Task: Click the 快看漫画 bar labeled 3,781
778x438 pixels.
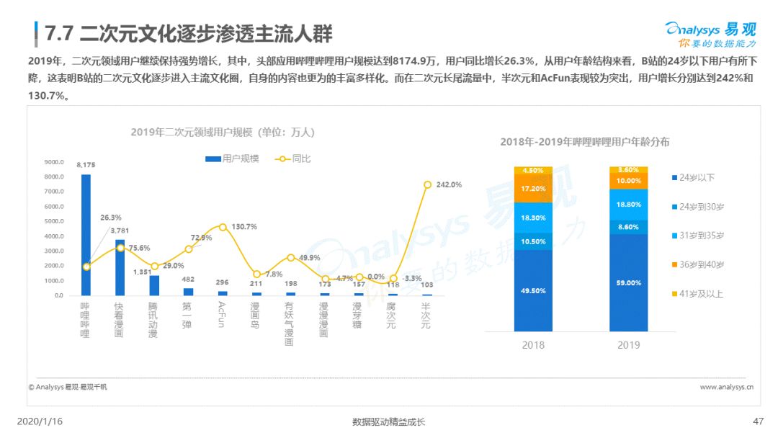Action: [x=120, y=267]
